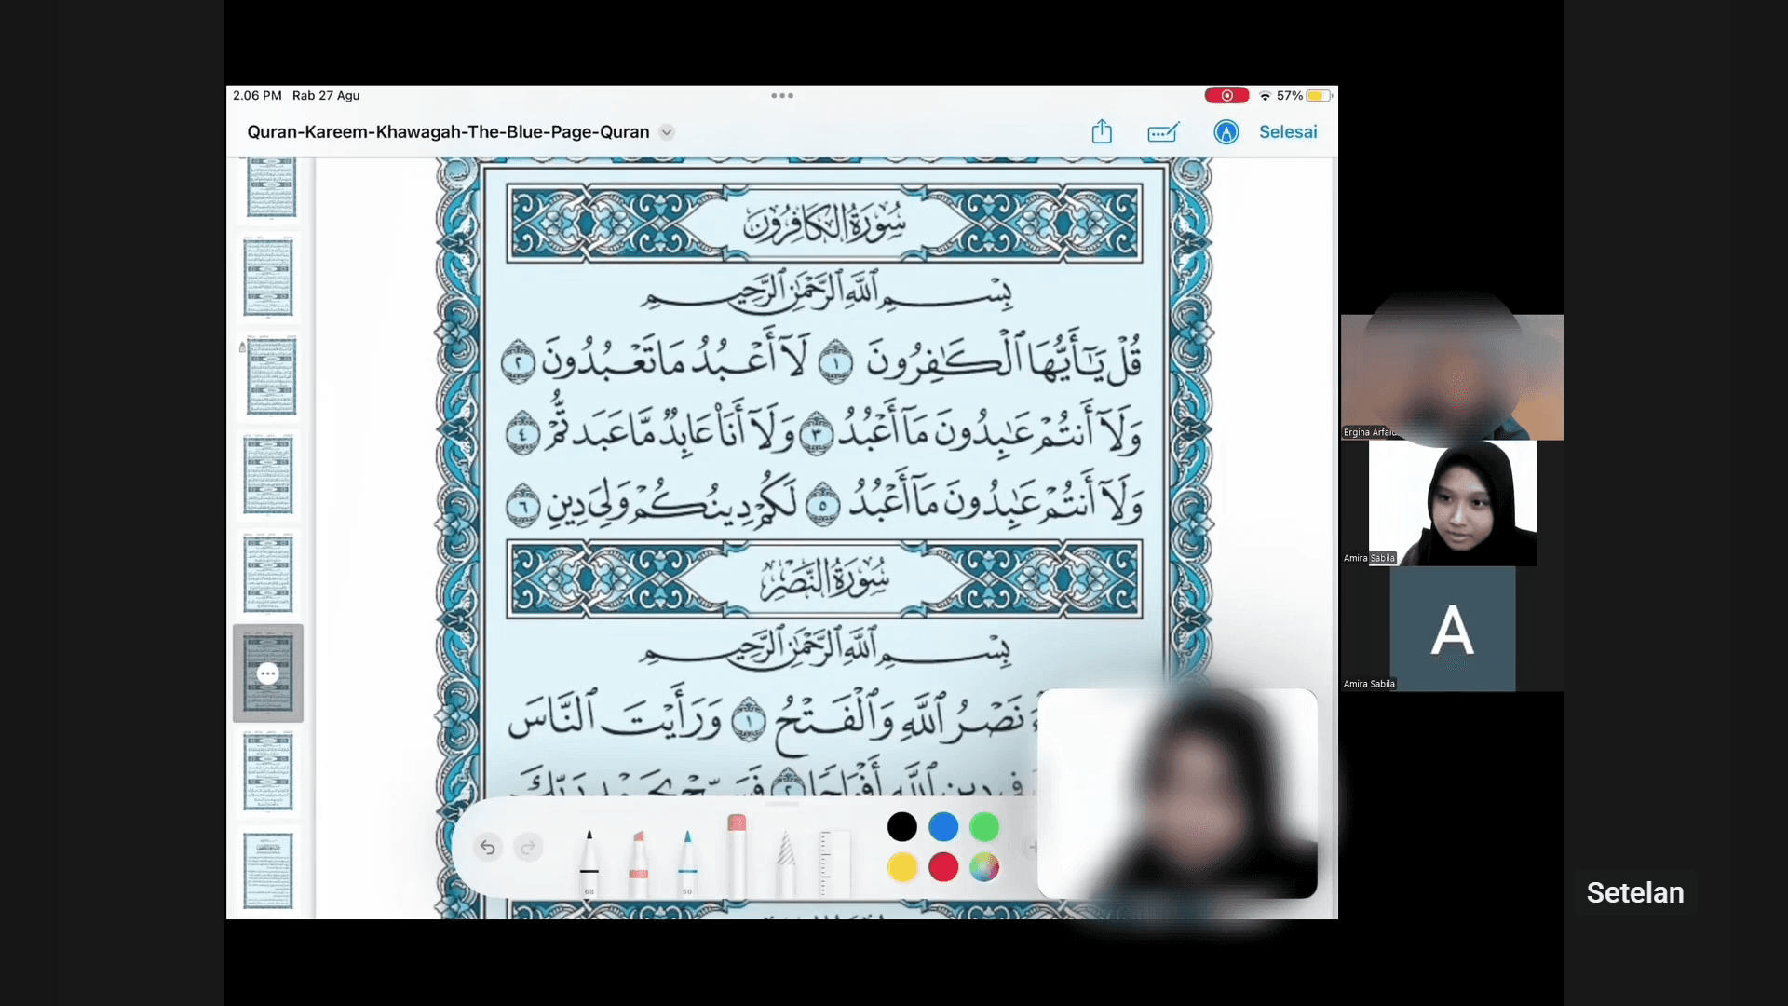This screenshot has width=1788, height=1006.
Task: Tap the form-fill text field icon
Action: [1163, 132]
